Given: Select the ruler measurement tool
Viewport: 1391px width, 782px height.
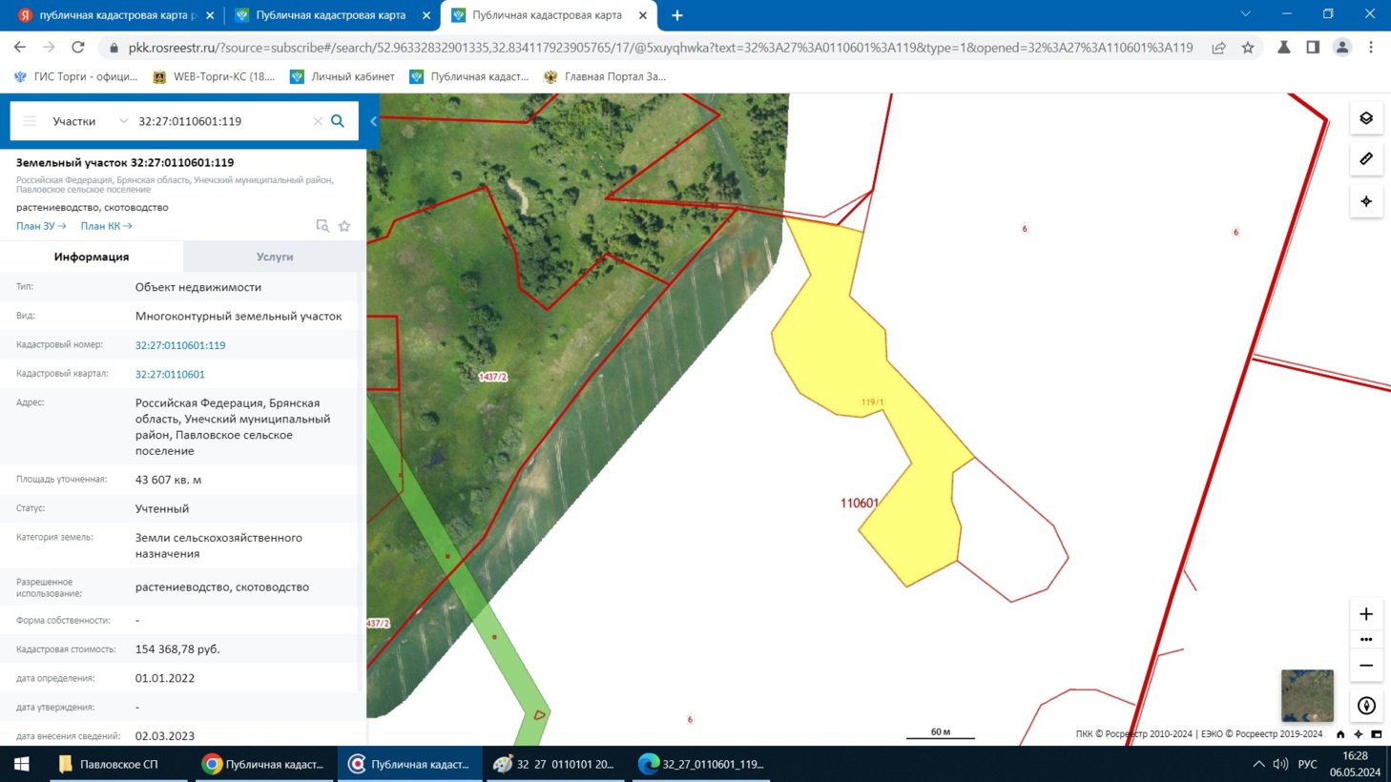Looking at the screenshot, I should pos(1365,159).
